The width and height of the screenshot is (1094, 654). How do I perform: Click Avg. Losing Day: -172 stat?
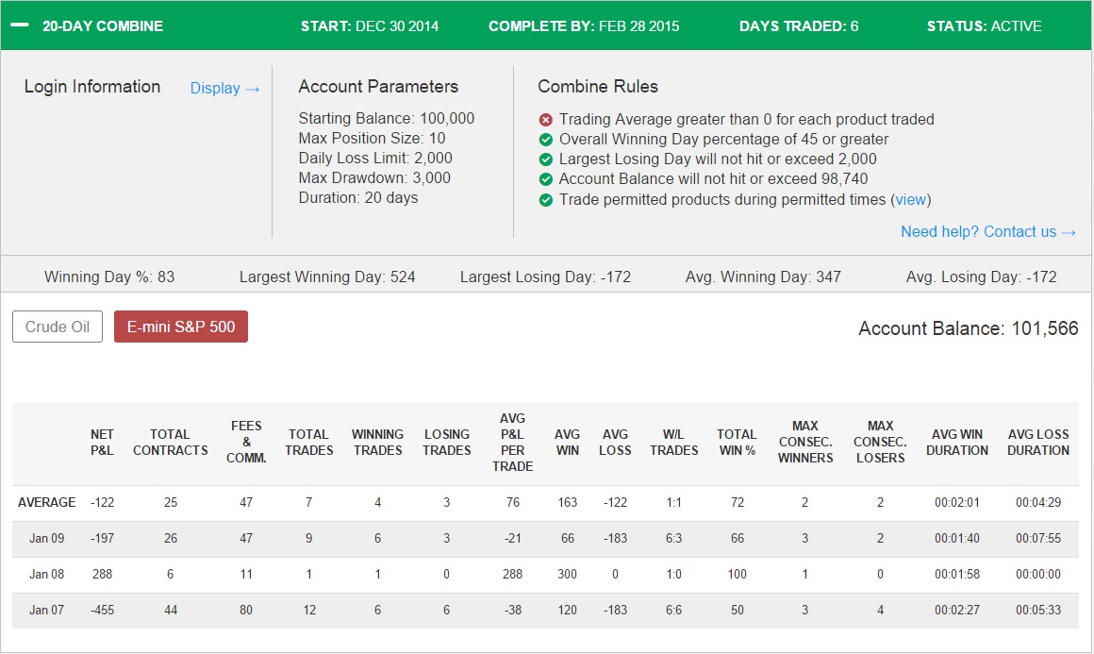pyautogui.click(x=982, y=277)
